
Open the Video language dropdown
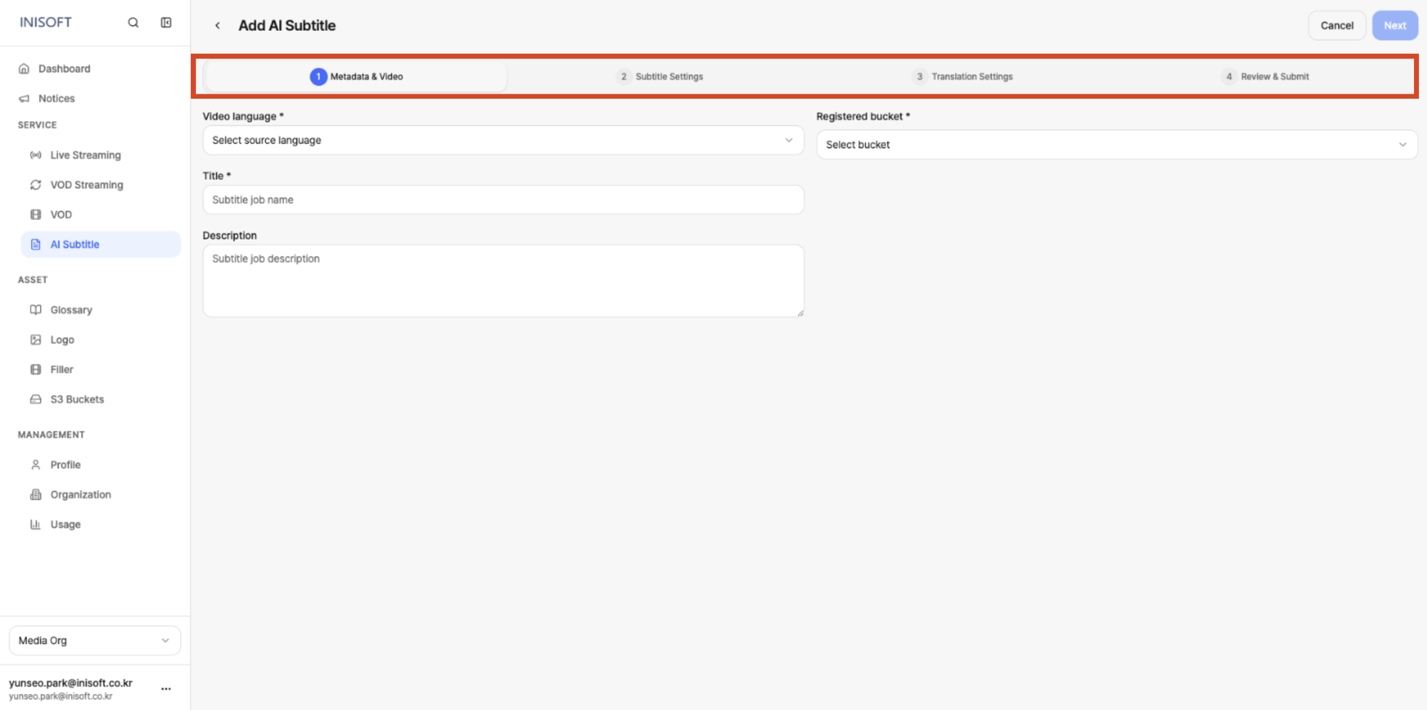click(503, 140)
